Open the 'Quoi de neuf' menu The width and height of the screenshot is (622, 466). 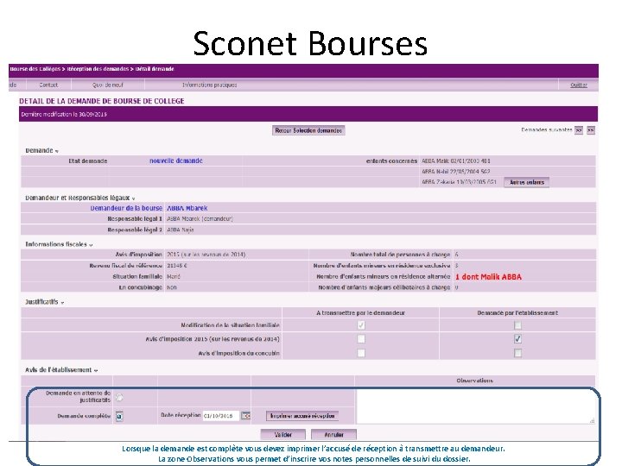(107, 85)
